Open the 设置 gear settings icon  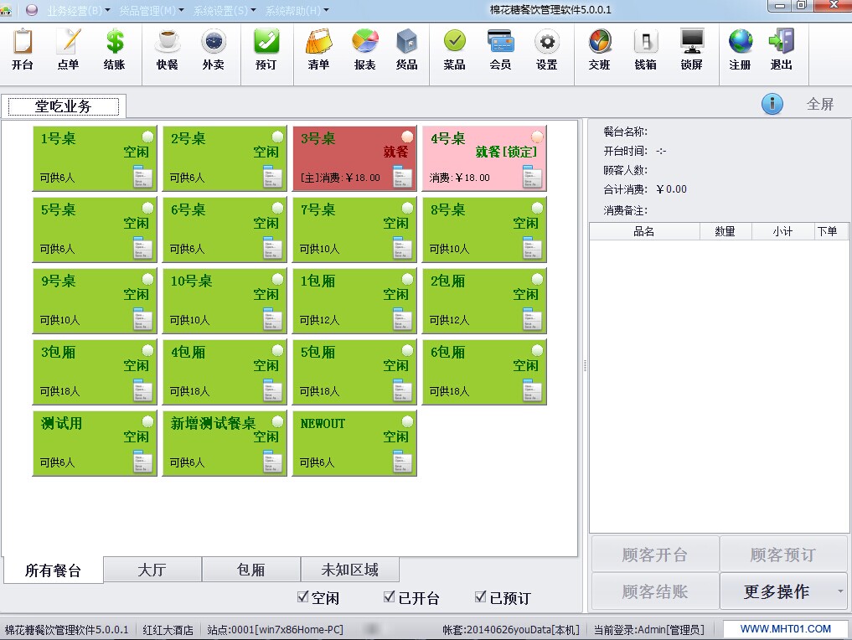click(546, 49)
